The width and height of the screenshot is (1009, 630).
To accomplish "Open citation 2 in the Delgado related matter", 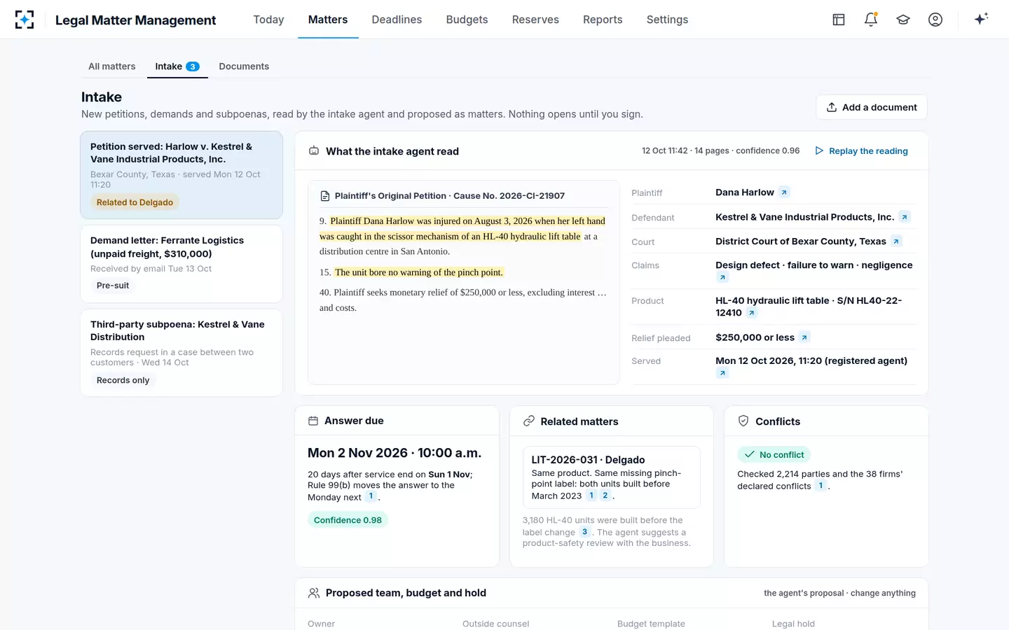I will point(605,496).
